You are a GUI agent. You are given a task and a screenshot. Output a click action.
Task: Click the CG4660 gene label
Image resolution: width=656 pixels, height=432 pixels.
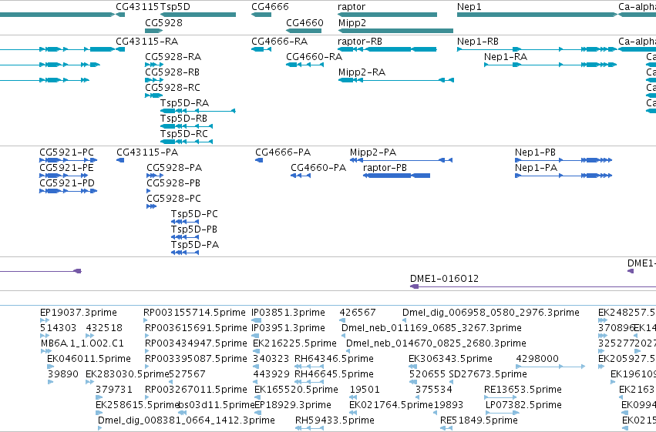click(x=304, y=22)
